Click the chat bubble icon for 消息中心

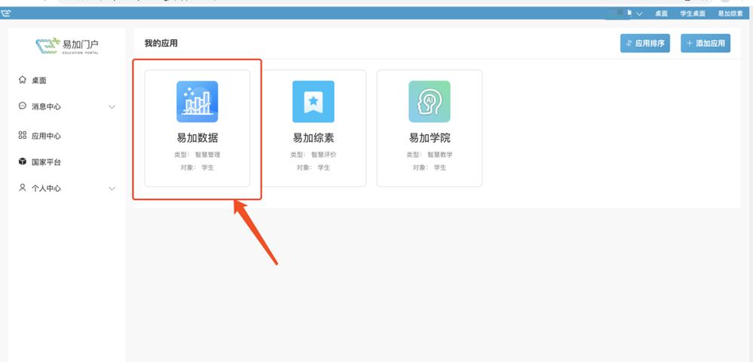point(23,106)
